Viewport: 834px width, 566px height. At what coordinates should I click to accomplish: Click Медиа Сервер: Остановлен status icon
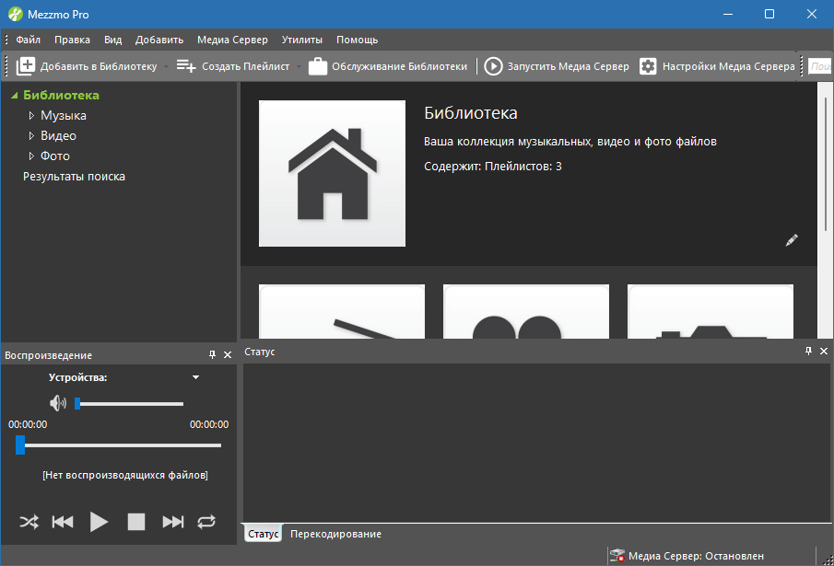[617, 556]
